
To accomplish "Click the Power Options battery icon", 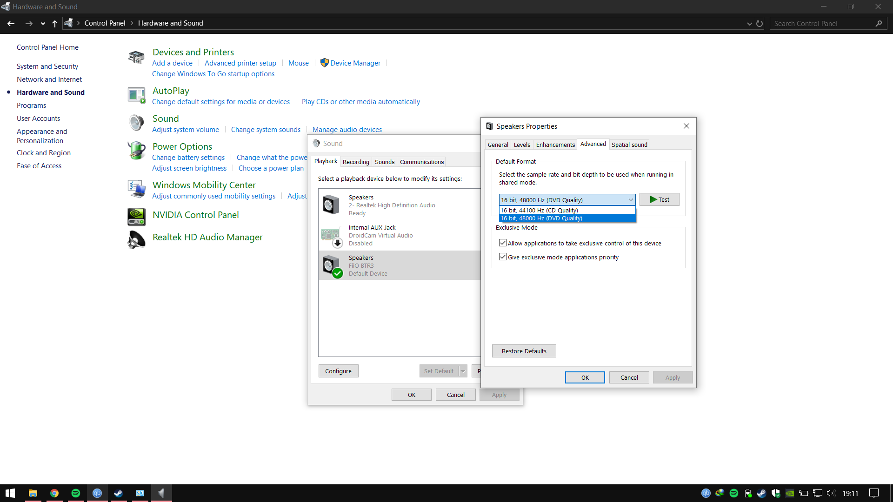I will point(136,151).
